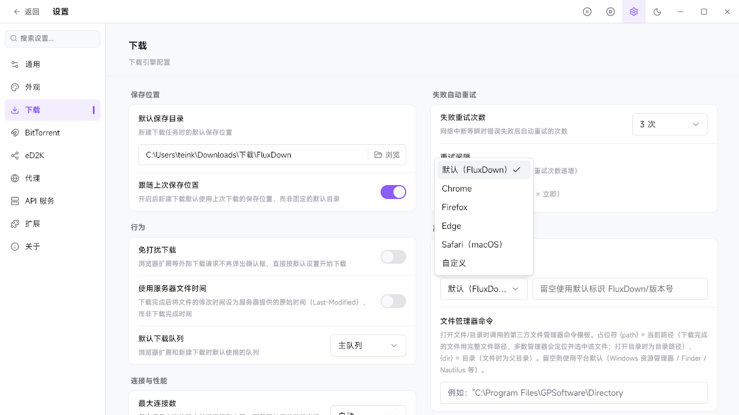
Task: Go to 外观 settings section
Action: click(53, 87)
